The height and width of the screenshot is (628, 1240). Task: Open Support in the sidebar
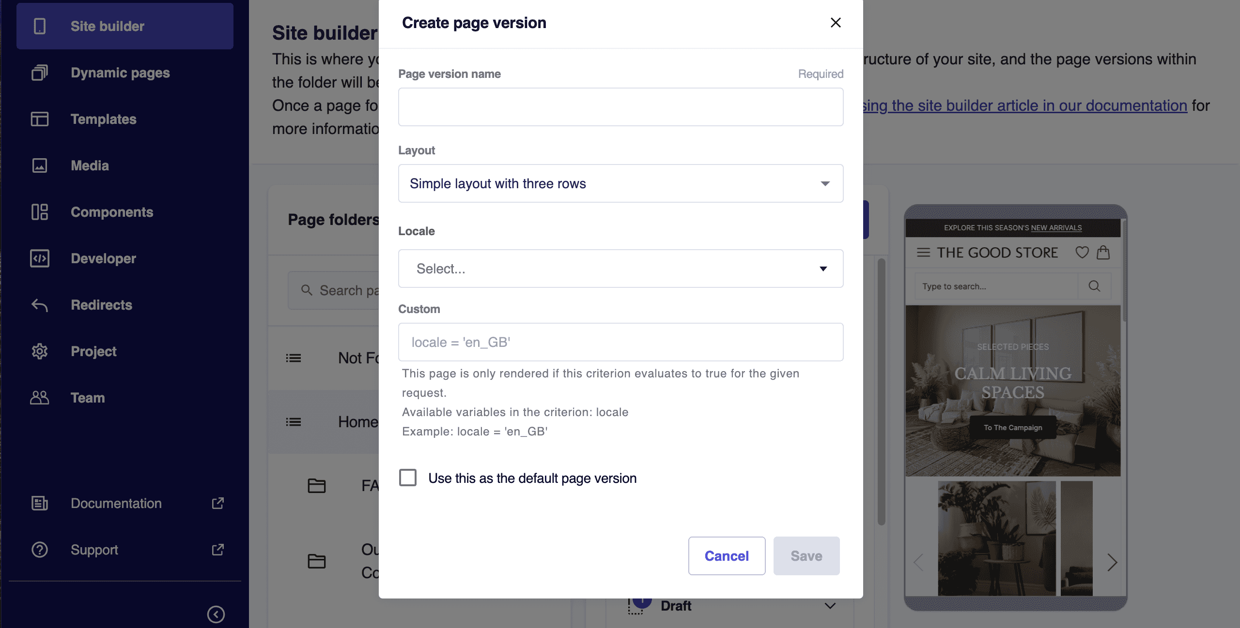pyautogui.click(x=94, y=550)
